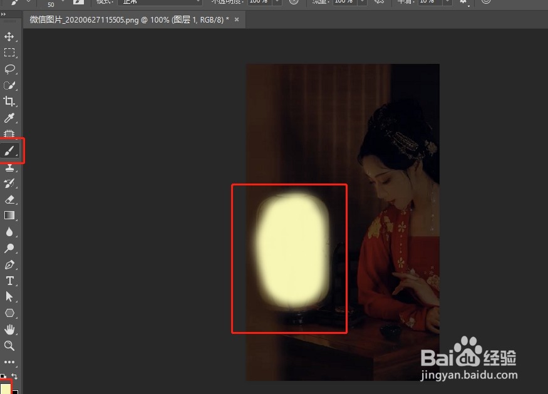Select the Clone Stamp tool

9,167
